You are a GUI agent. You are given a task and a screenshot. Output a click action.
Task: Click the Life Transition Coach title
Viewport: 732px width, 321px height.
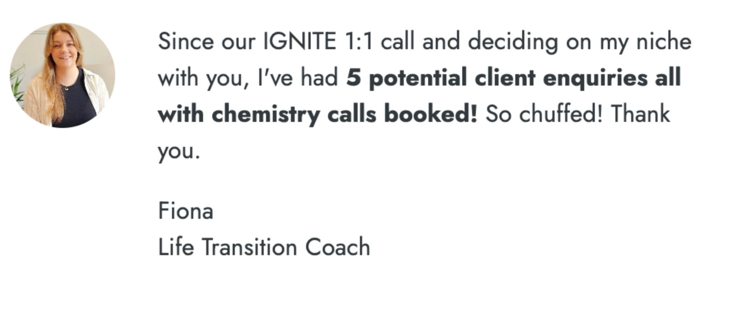[264, 247]
